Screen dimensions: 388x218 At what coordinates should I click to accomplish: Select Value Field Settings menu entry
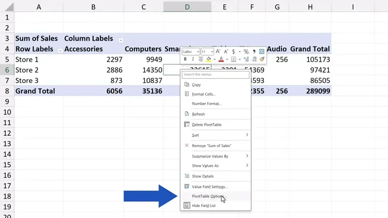click(209, 187)
